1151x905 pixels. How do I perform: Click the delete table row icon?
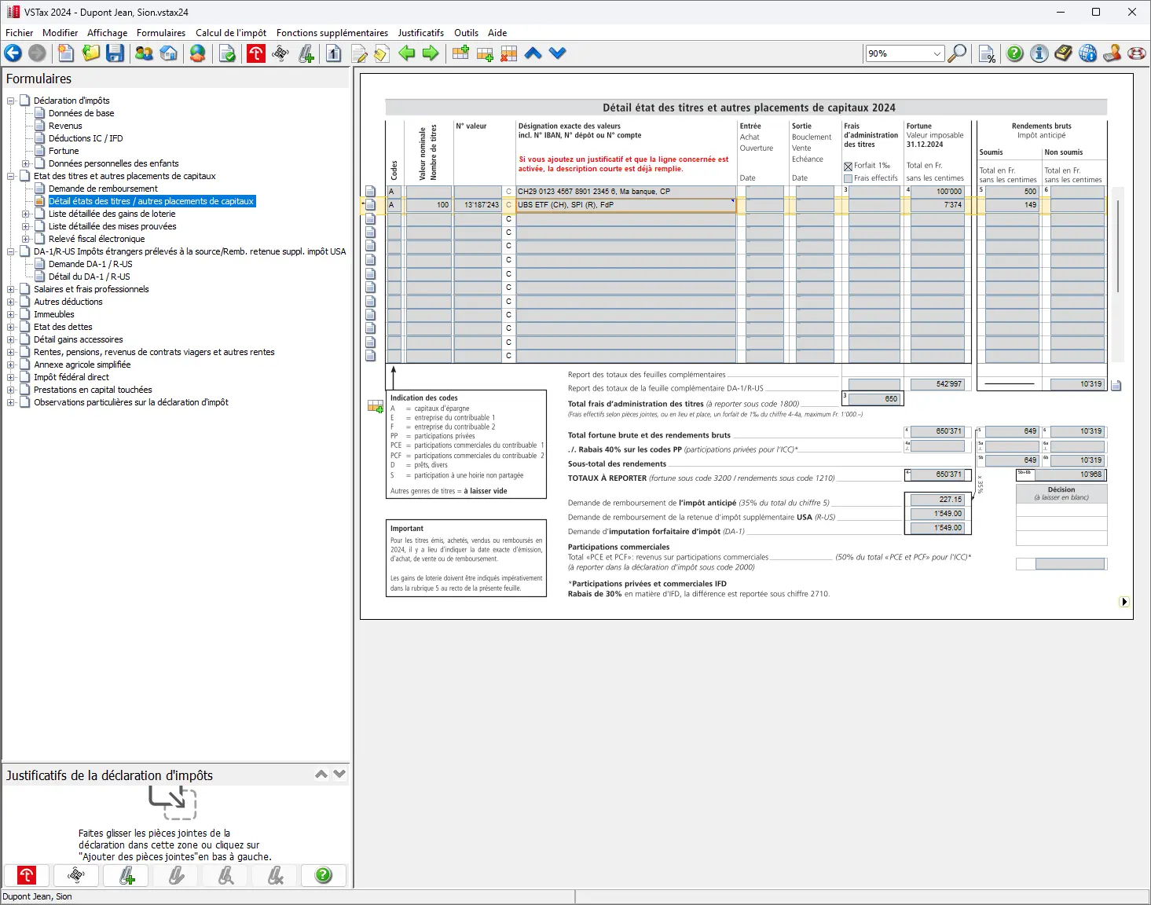click(x=509, y=53)
